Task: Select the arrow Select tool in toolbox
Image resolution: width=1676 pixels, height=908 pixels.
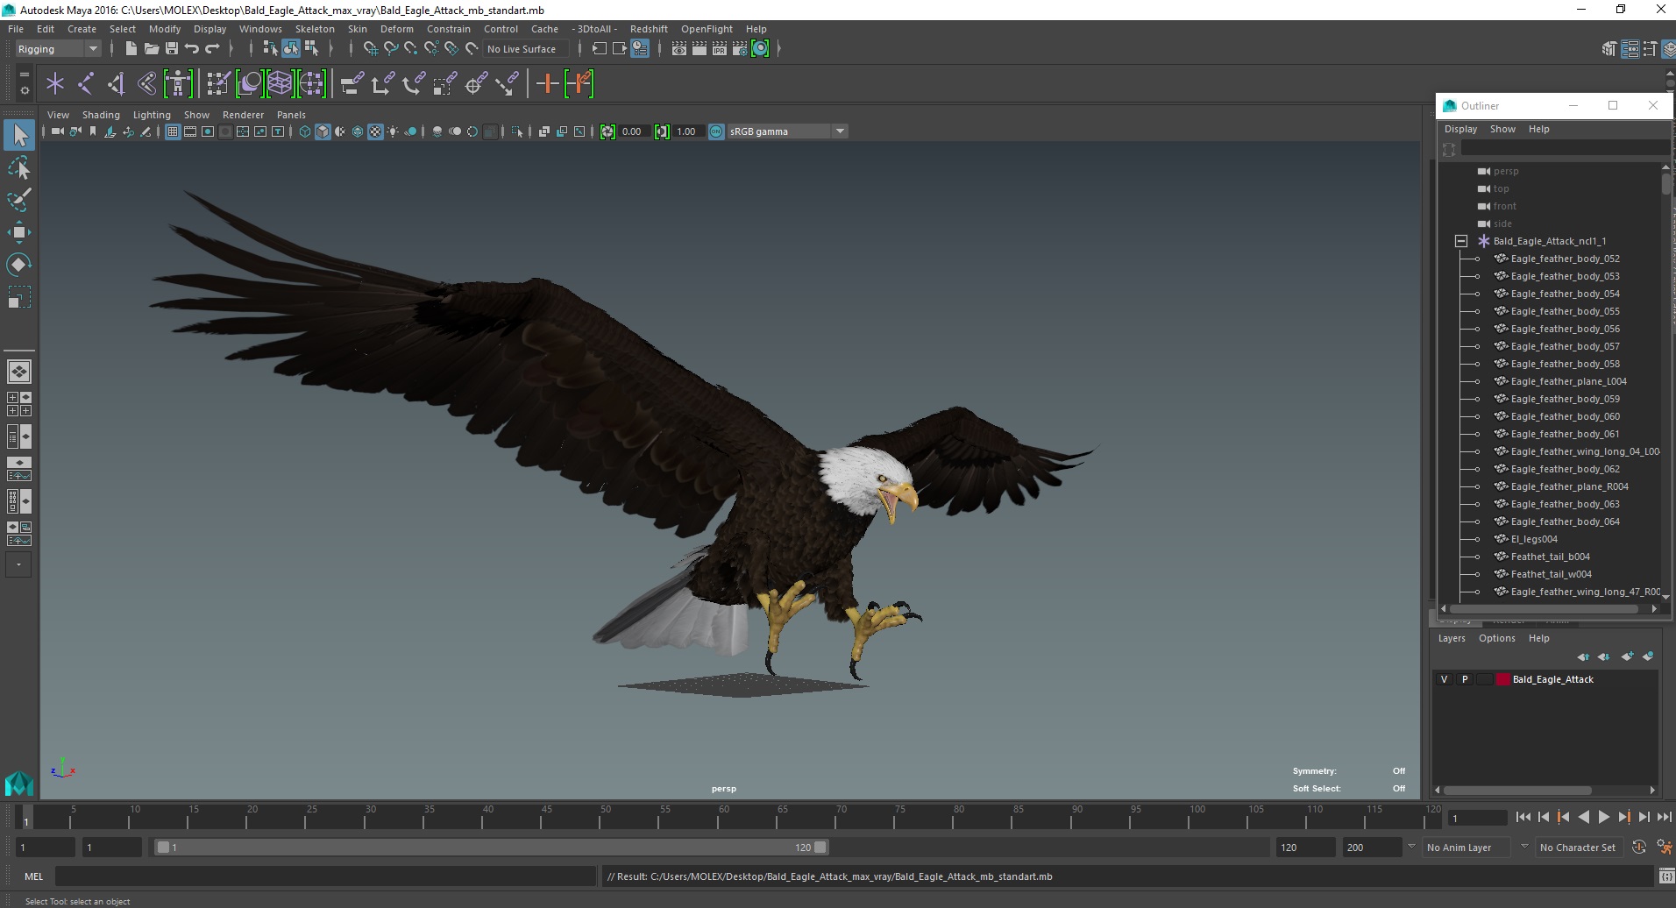Action: pyautogui.click(x=19, y=134)
